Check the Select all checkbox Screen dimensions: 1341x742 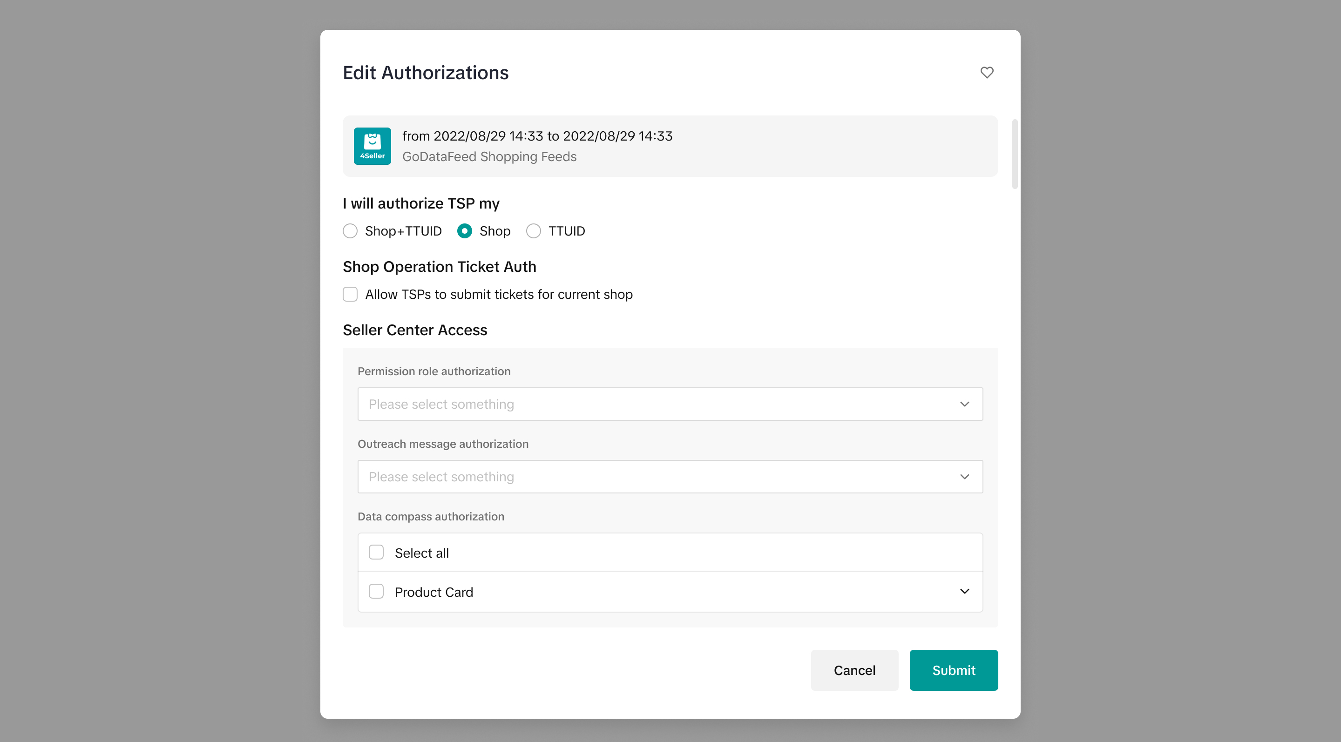point(376,553)
